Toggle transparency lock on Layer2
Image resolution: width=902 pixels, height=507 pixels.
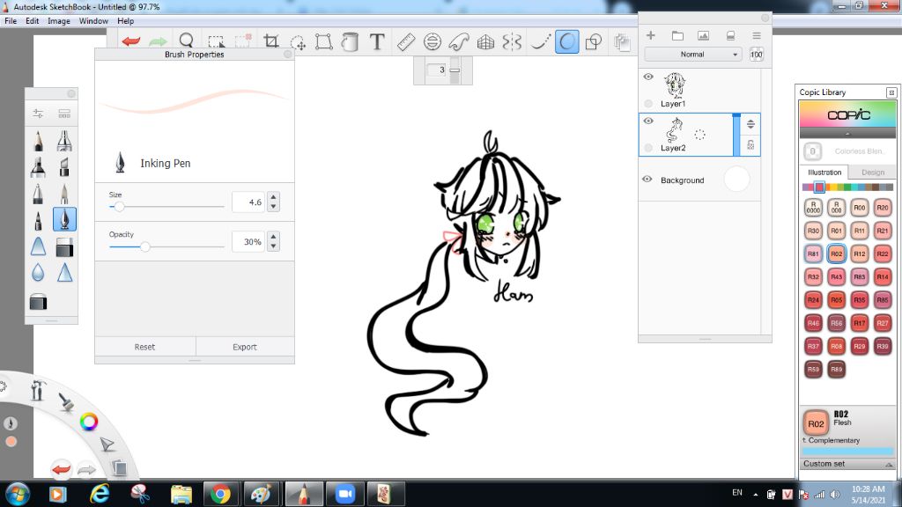coord(750,145)
